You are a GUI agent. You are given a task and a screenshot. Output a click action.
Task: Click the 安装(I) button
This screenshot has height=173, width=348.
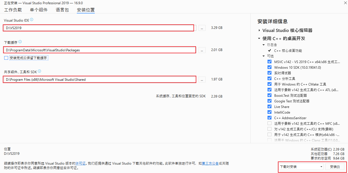click(335, 167)
